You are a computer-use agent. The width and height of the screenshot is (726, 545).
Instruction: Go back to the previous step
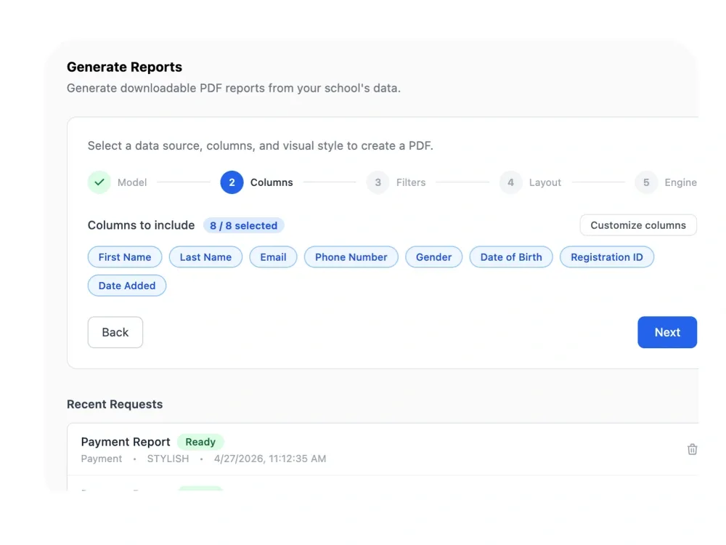point(115,332)
